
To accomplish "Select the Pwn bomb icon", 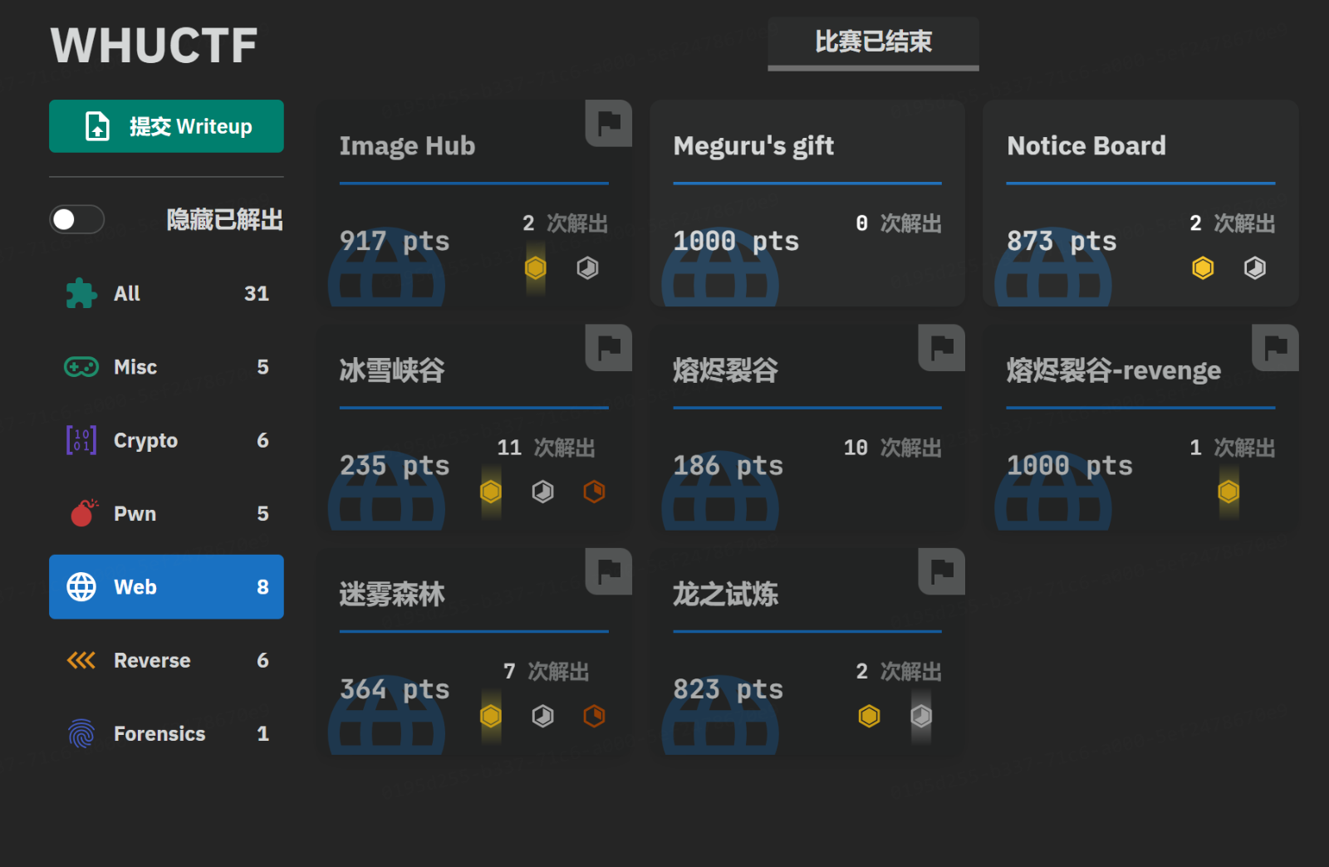I will click(x=81, y=513).
